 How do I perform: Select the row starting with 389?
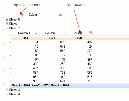(x=70, y=64)
